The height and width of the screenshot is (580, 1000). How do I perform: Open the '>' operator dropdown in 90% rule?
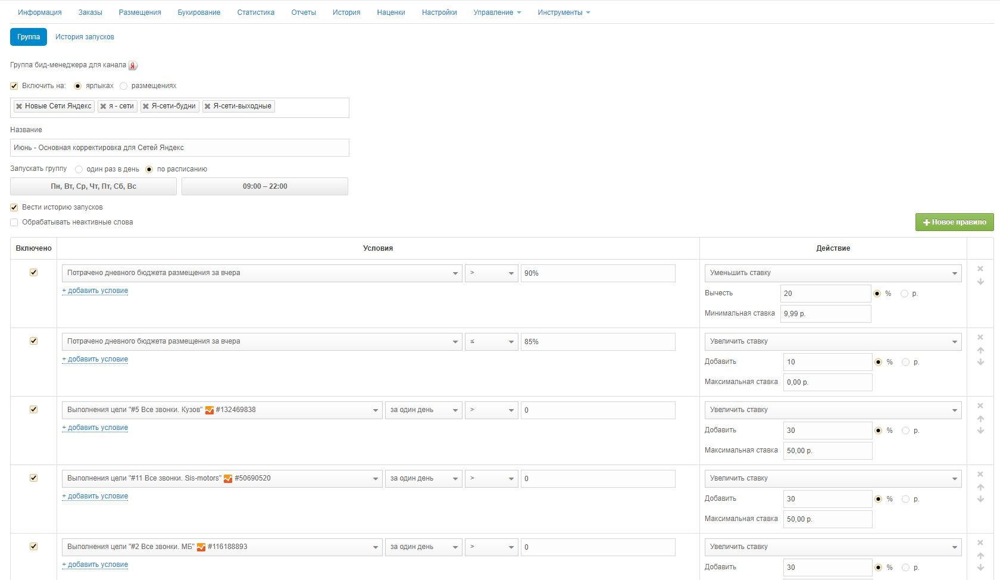pos(492,273)
